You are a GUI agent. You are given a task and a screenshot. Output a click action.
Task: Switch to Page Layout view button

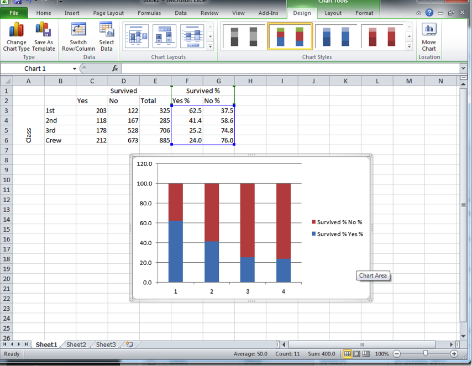pyautogui.click(x=356, y=354)
